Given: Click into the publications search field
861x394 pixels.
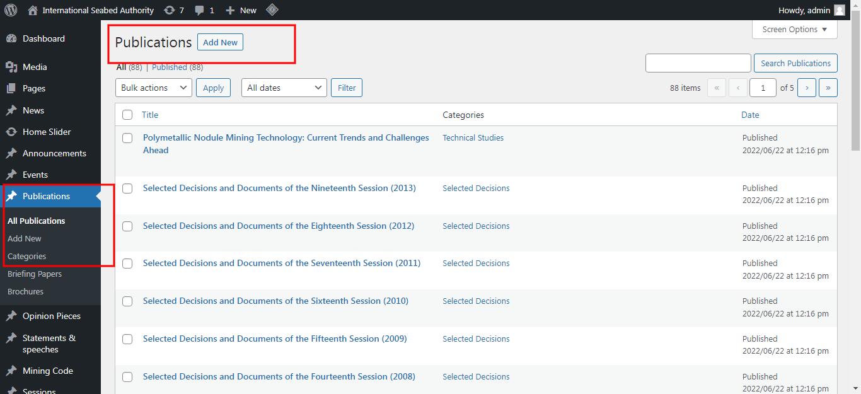Looking at the screenshot, I should (698, 63).
